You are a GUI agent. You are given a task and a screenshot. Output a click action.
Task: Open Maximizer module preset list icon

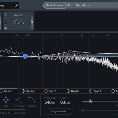pos(5,24)
